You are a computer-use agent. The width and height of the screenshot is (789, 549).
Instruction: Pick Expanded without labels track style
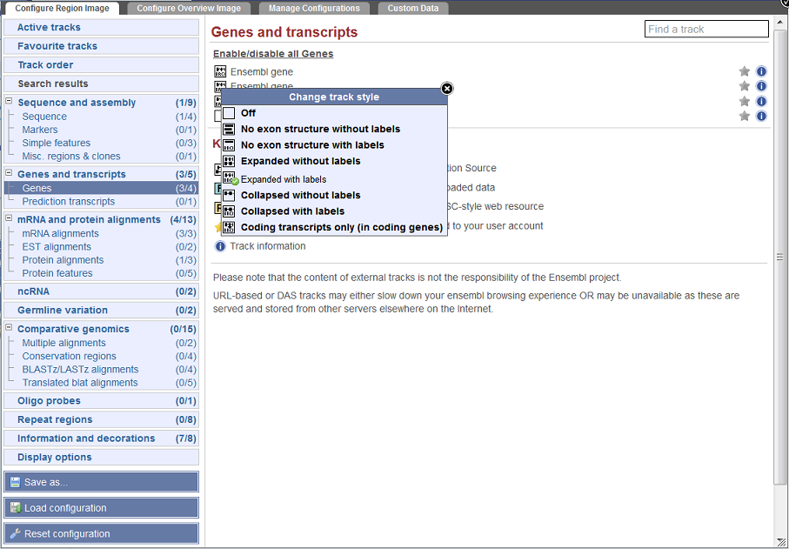(300, 161)
